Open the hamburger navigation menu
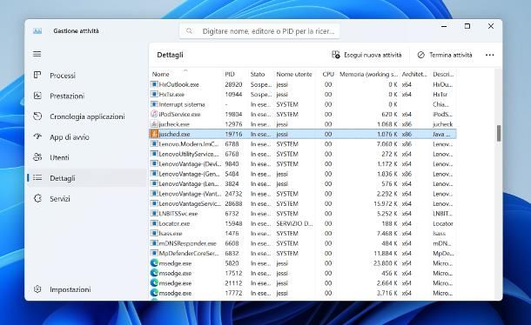 pyautogui.click(x=37, y=54)
